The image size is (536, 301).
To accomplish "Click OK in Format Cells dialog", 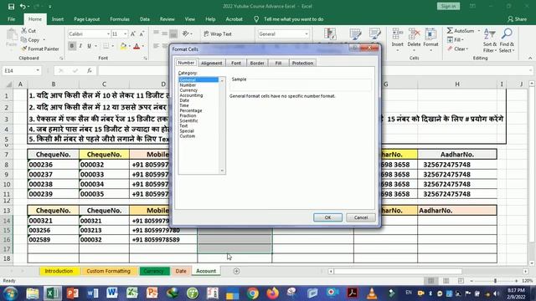I will (x=327, y=217).
